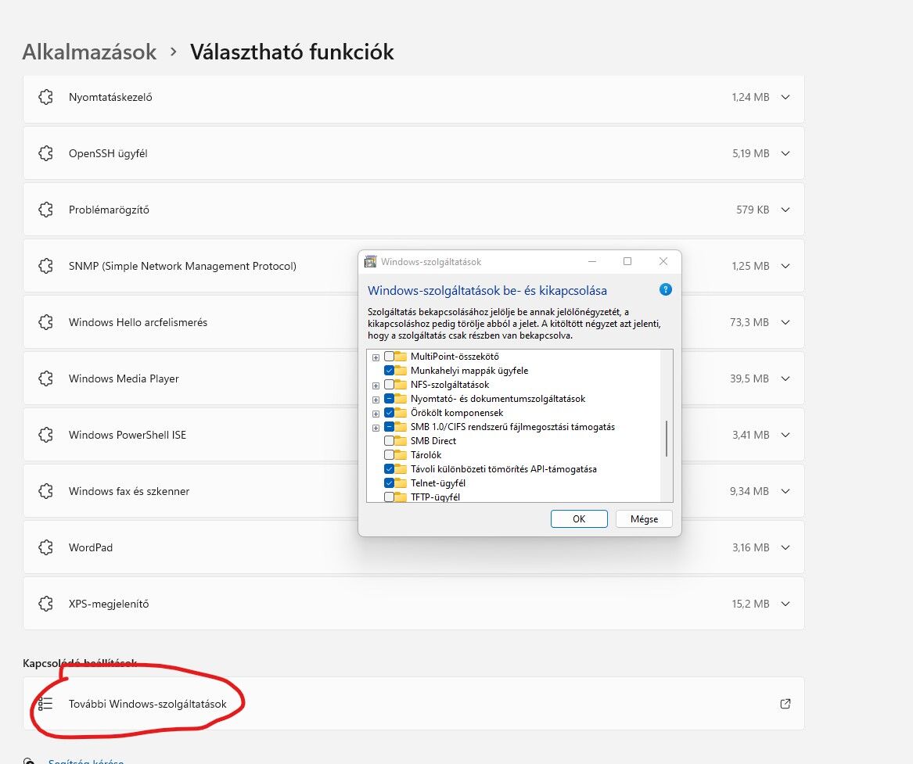Cancel the dialog with Mégse
Screen dimensions: 913x764
pos(644,519)
